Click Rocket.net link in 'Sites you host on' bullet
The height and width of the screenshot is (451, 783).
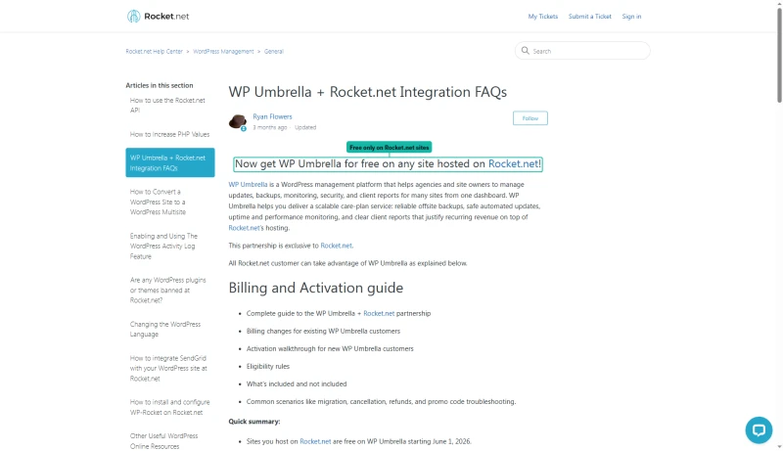315,441
